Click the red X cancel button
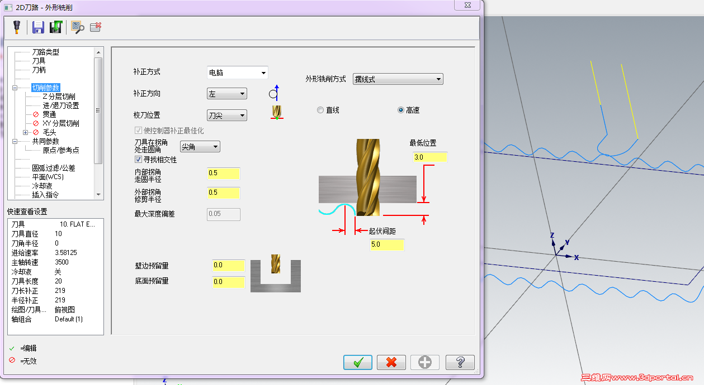Viewport: 704px width, 385px height. (x=391, y=362)
